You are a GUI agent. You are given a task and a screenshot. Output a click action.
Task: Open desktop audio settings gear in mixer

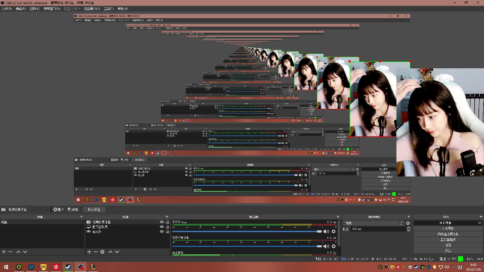click(x=333, y=232)
